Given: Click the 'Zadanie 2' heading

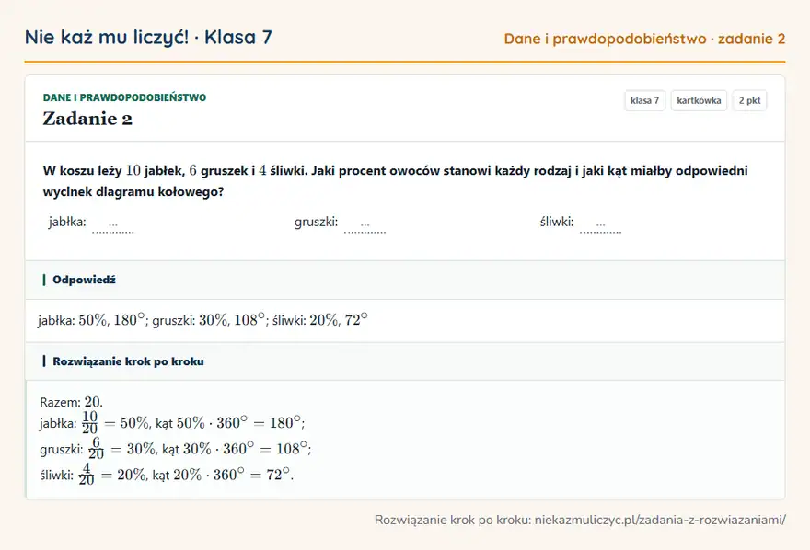Looking at the screenshot, I should coord(87,119).
